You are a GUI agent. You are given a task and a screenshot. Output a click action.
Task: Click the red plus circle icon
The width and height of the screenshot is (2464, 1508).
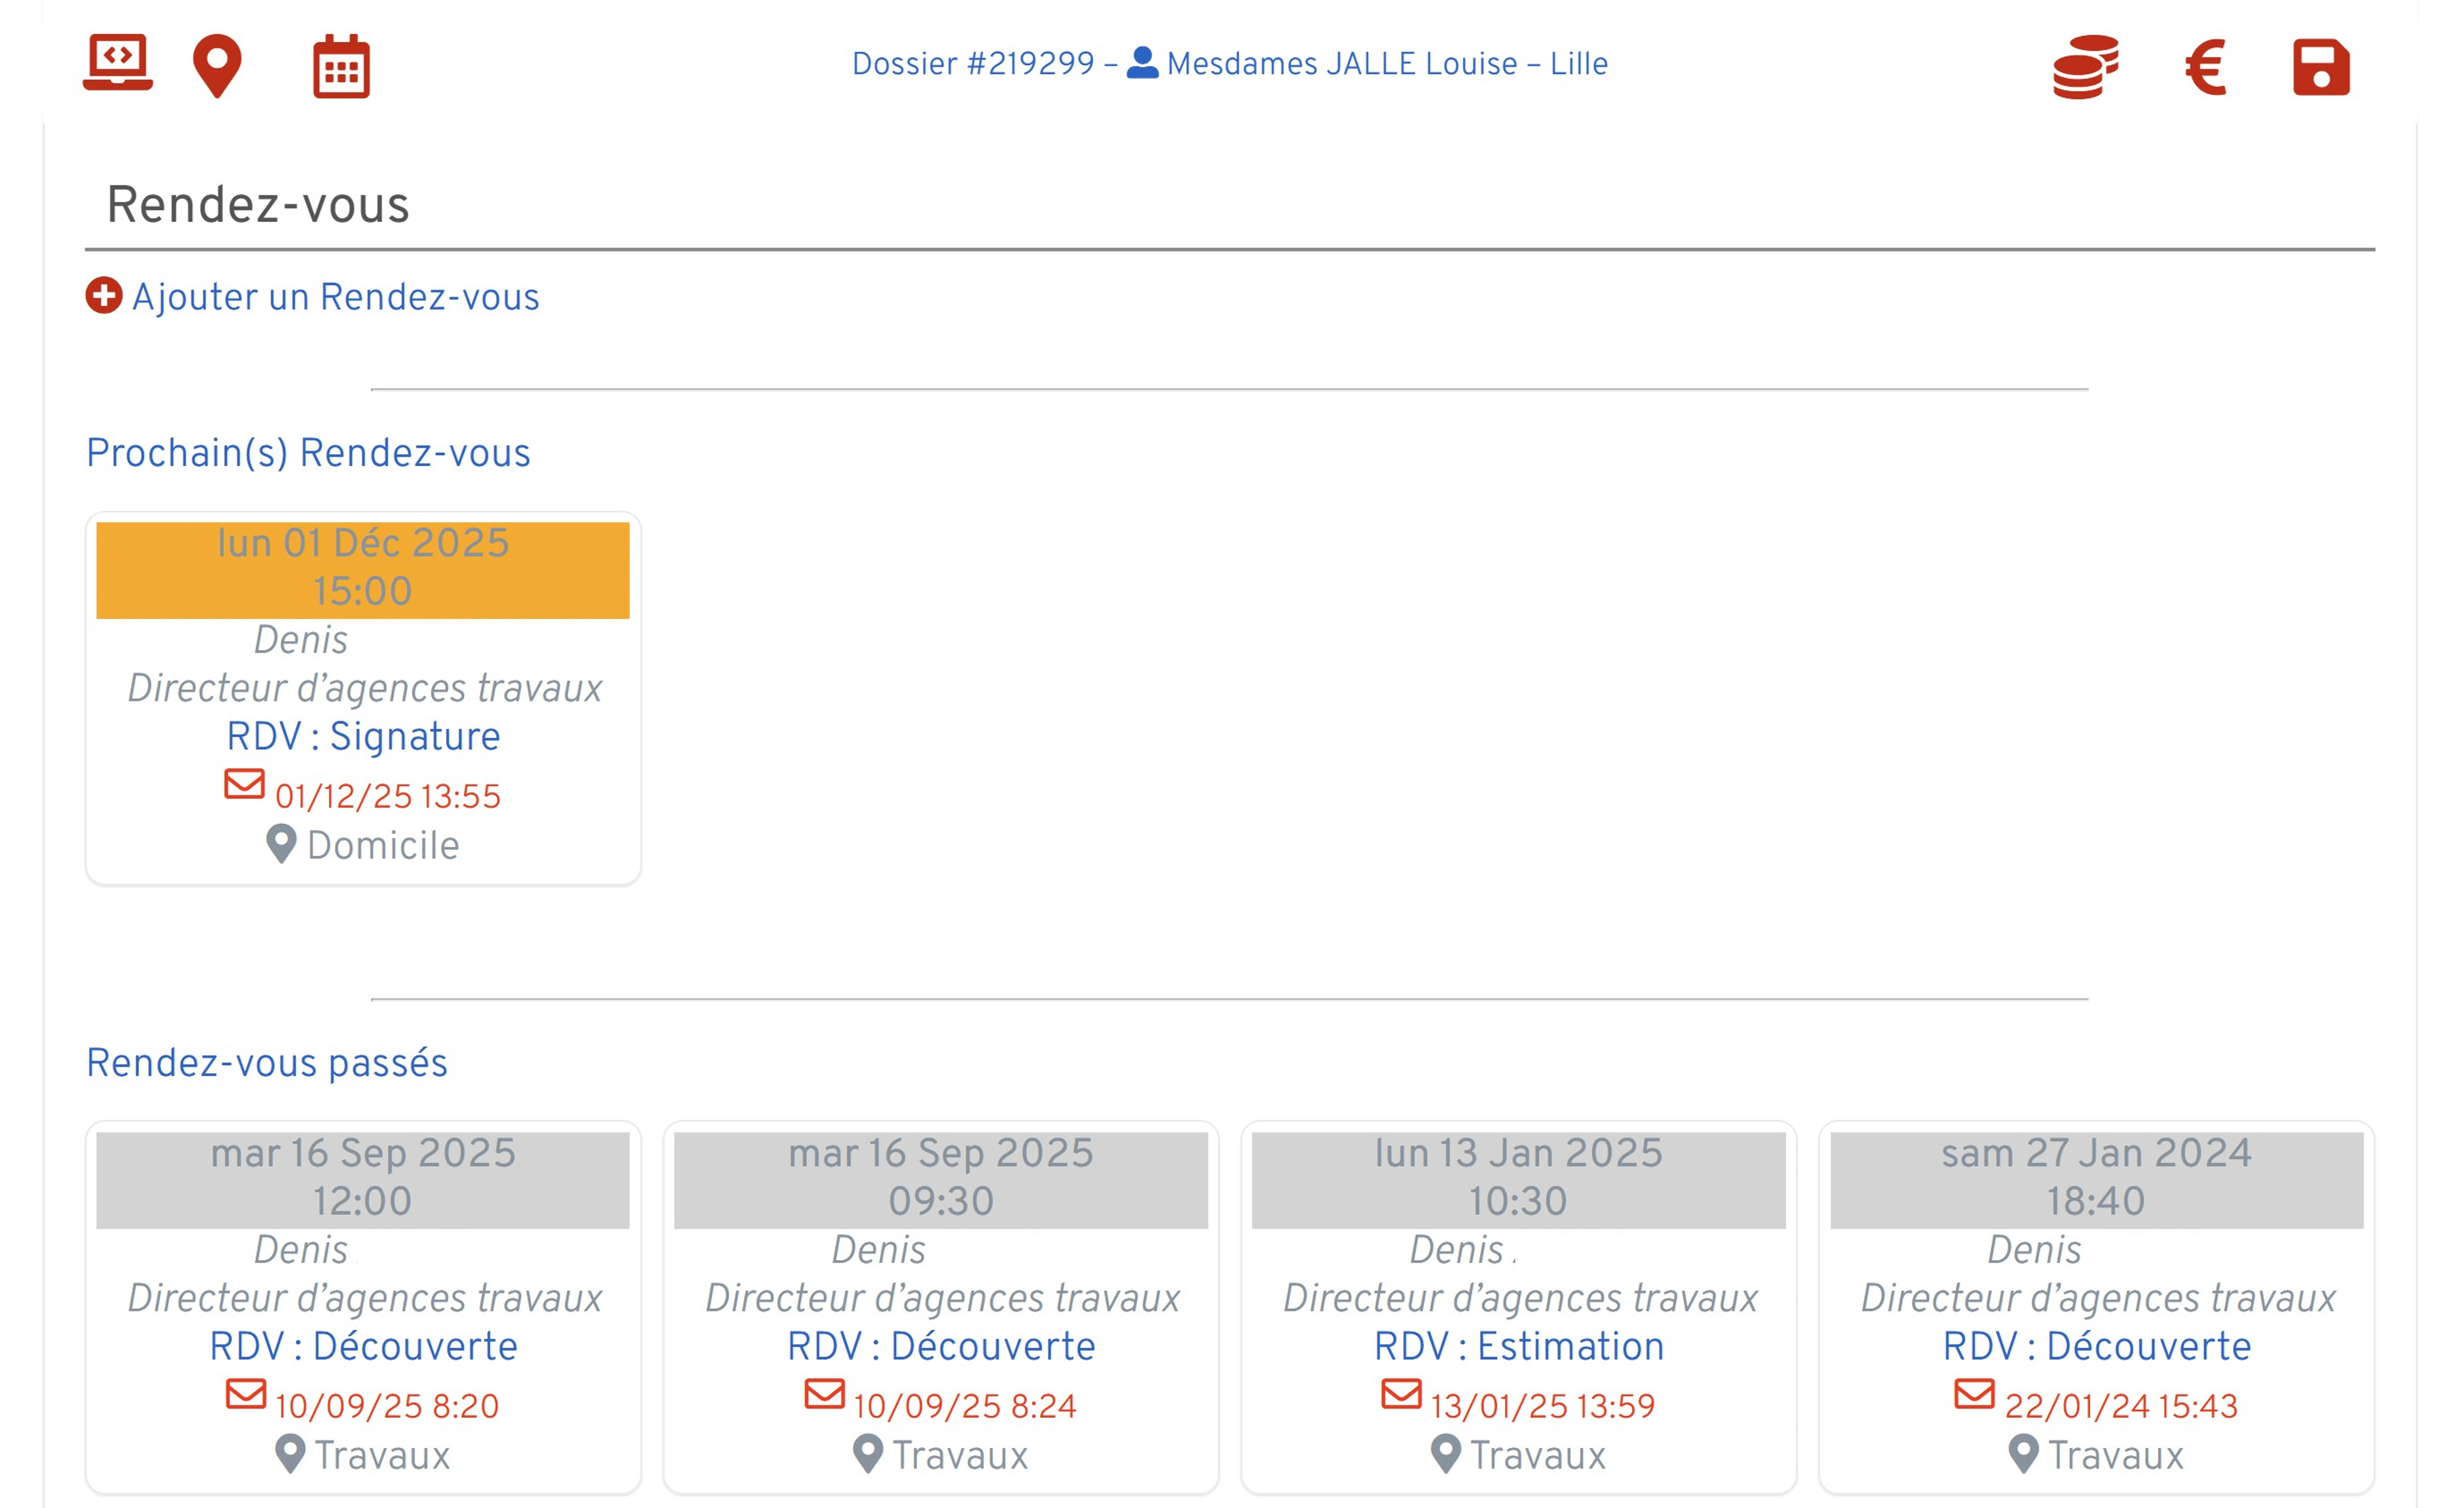(104, 296)
